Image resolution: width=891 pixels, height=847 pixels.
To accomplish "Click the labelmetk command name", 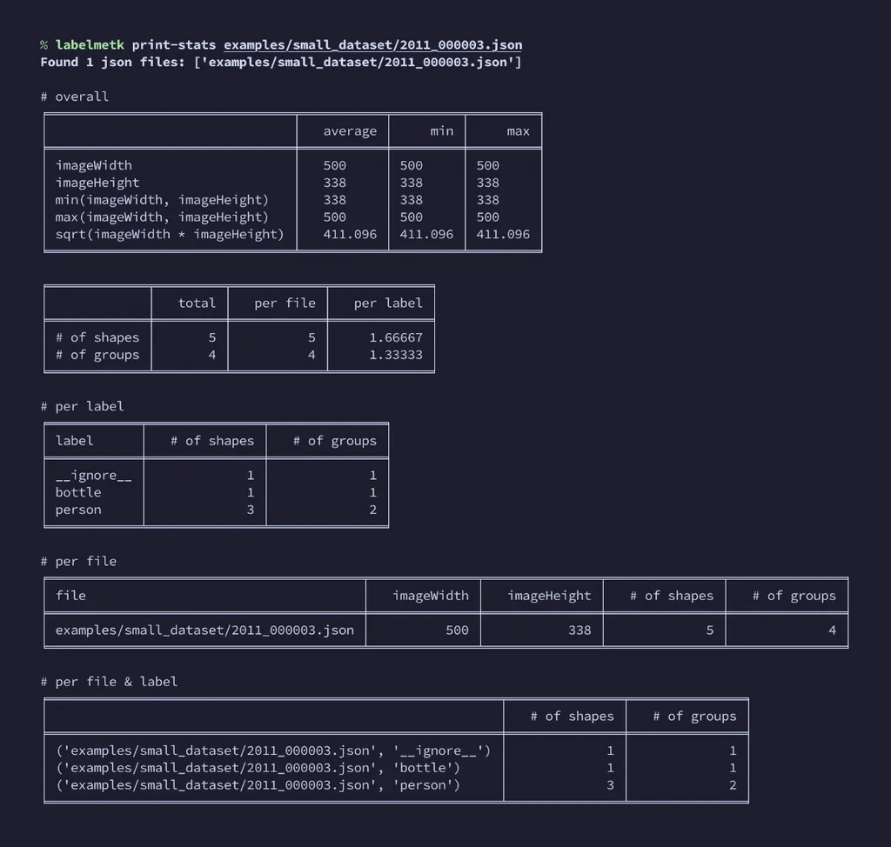I will [x=90, y=44].
